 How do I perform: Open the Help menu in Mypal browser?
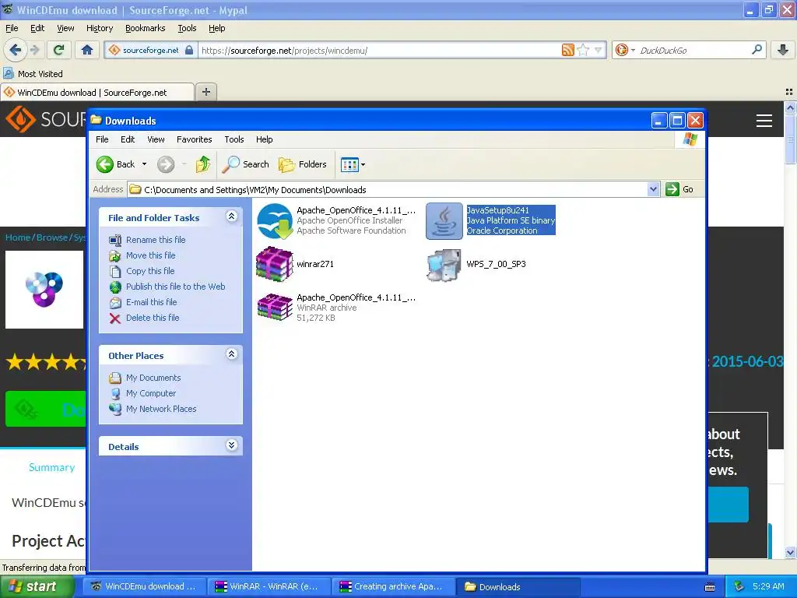point(216,29)
